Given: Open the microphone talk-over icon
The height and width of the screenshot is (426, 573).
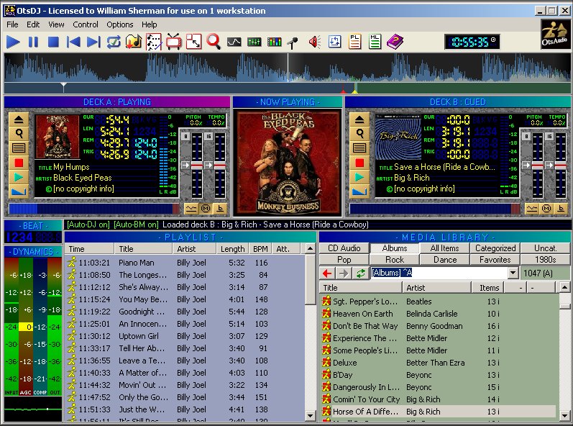Looking at the screenshot, I should point(293,42).
